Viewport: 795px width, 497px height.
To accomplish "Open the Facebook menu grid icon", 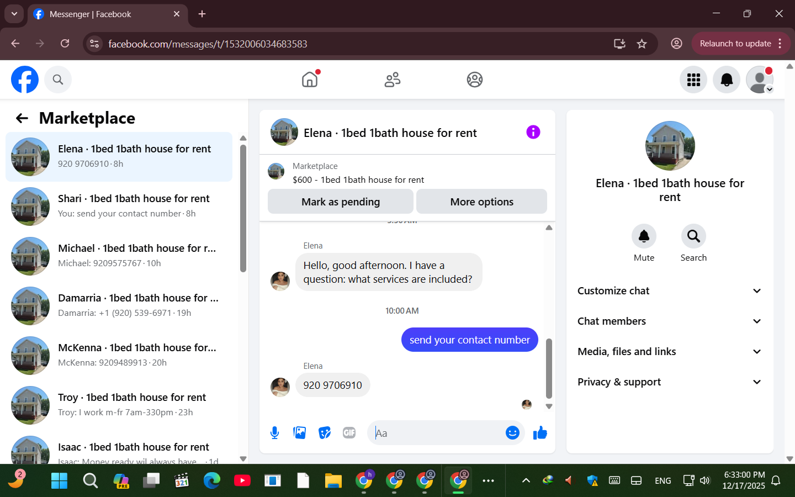I will click(x=693, y=80).
